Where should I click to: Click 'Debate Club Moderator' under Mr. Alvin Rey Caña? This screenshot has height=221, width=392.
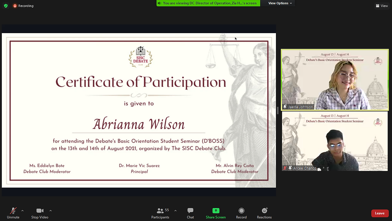tap(235, 172)
